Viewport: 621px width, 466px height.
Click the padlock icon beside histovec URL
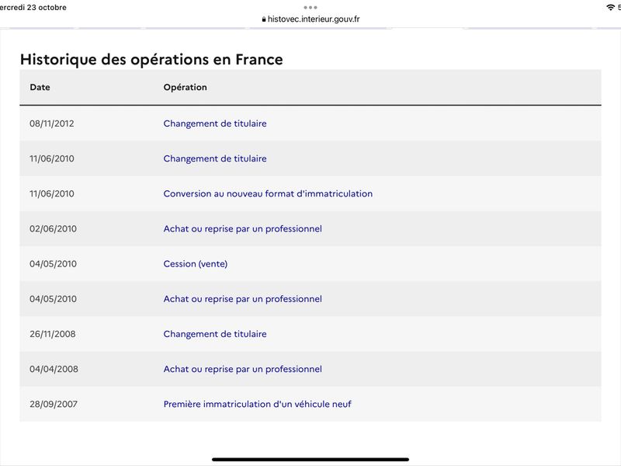tap(264, 19)
